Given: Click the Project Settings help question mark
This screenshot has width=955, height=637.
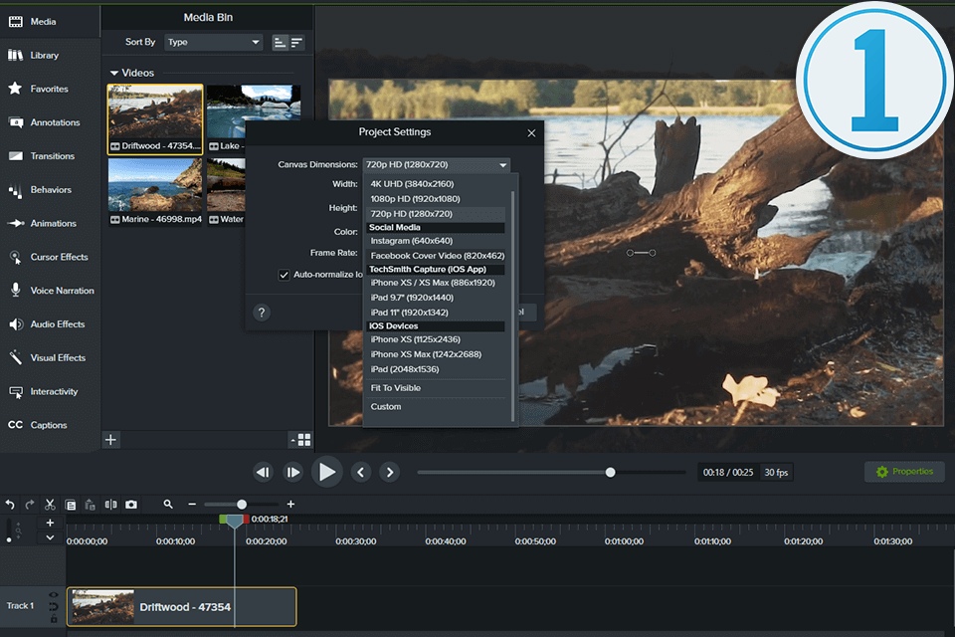Looking at the screenshot, I should [262, 313].
